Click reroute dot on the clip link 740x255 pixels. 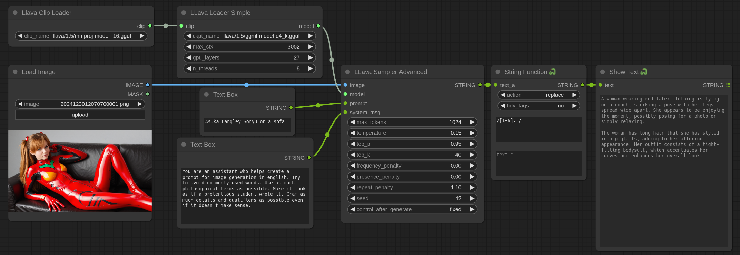click(166, 26)
